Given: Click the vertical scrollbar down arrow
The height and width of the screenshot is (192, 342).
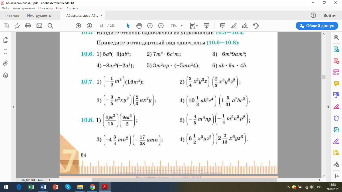Looking at the screenshot, I should point(323,176).
